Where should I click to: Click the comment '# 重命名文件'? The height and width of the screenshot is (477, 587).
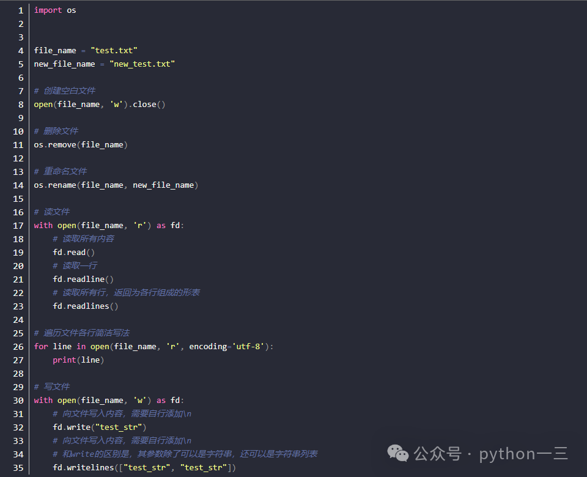tap(61, 171)
